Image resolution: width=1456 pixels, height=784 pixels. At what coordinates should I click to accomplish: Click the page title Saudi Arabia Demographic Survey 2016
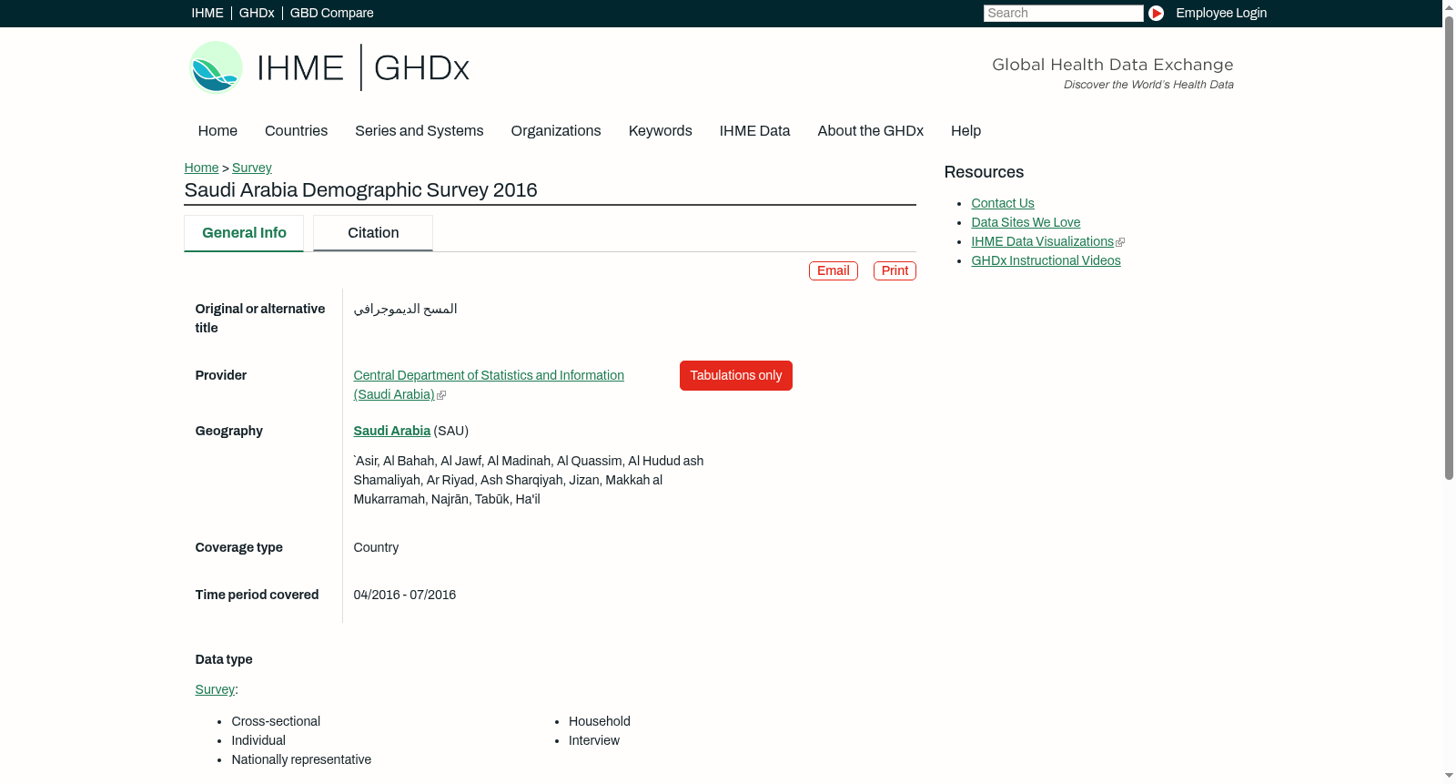click(361, 190)
